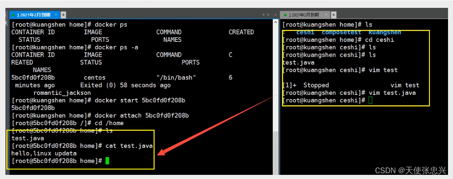Viewport: 453px width, 179px height.
Task: Click the '[1]+ Stopped vim test' job line
Action: click(351, 85)
